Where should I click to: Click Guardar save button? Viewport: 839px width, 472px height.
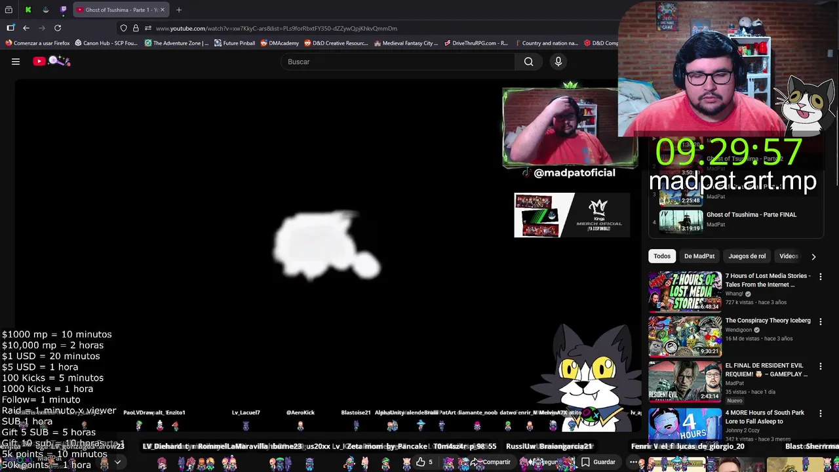pyautogui.click(x=598, y=462)
